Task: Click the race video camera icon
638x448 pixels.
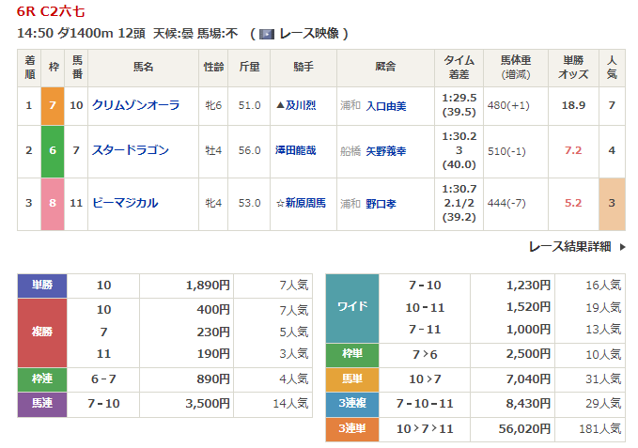Action: coord(267,34)
